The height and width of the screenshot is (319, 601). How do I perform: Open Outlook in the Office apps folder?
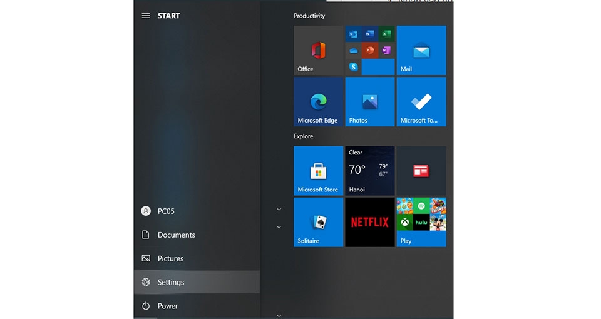(x=353, y=34)
